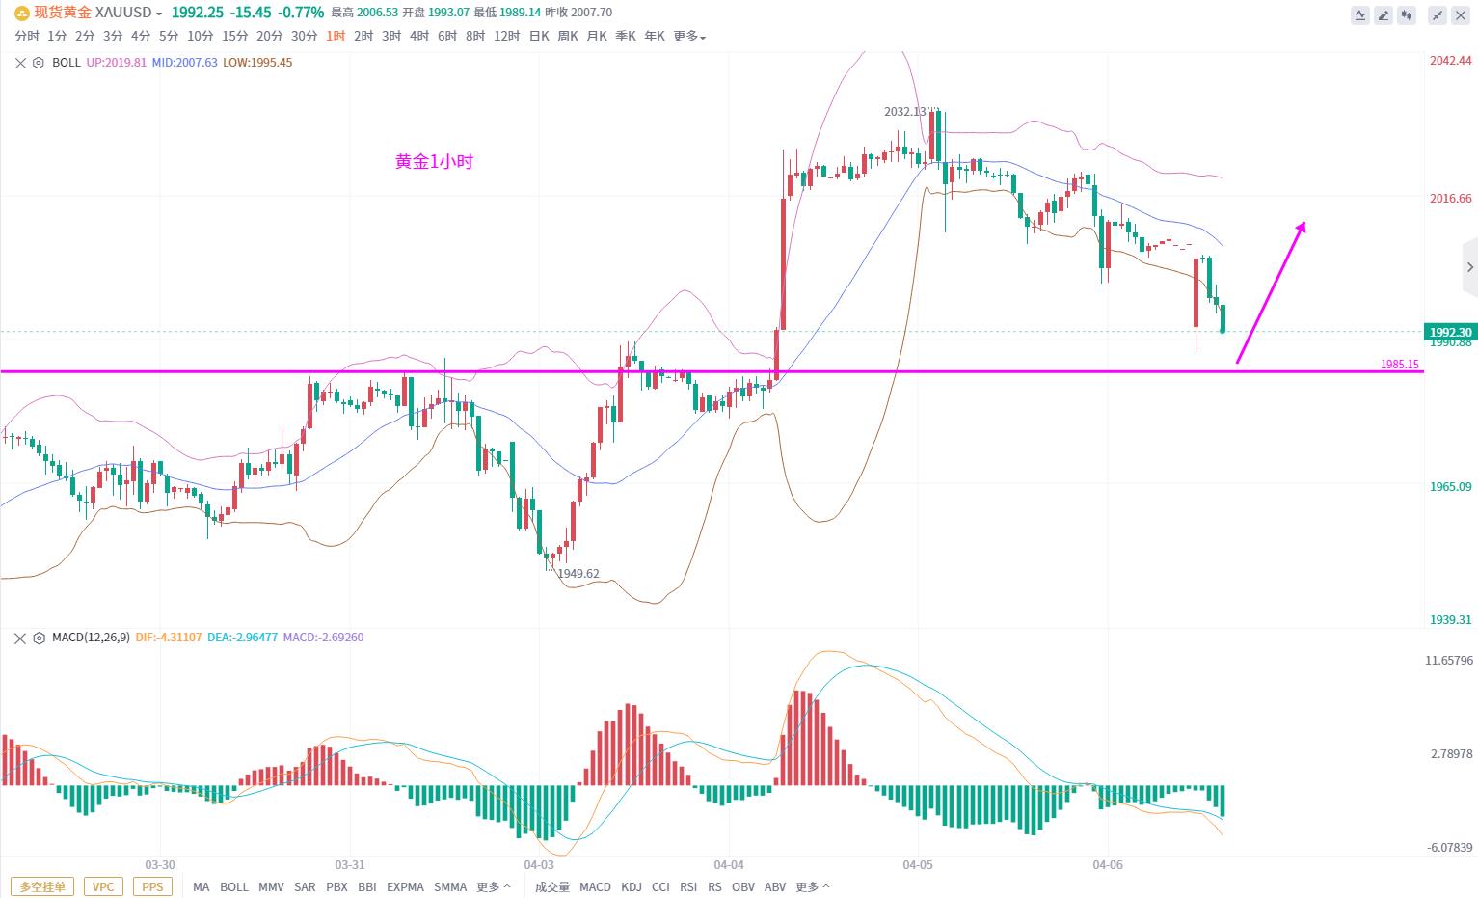Screen dimensions: 1478x898
Task: Click the gold XAUUSD symbol logo icon
Action: coord(21,13)
